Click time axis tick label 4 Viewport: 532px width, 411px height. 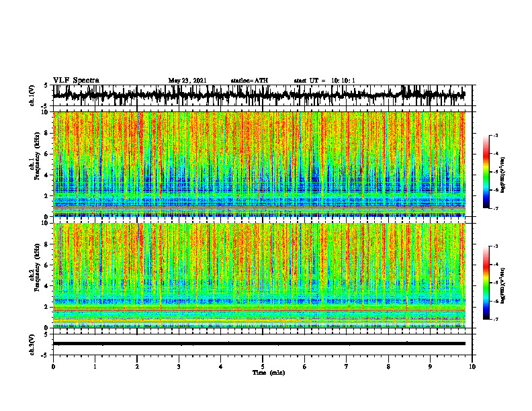tap(221, 367)
